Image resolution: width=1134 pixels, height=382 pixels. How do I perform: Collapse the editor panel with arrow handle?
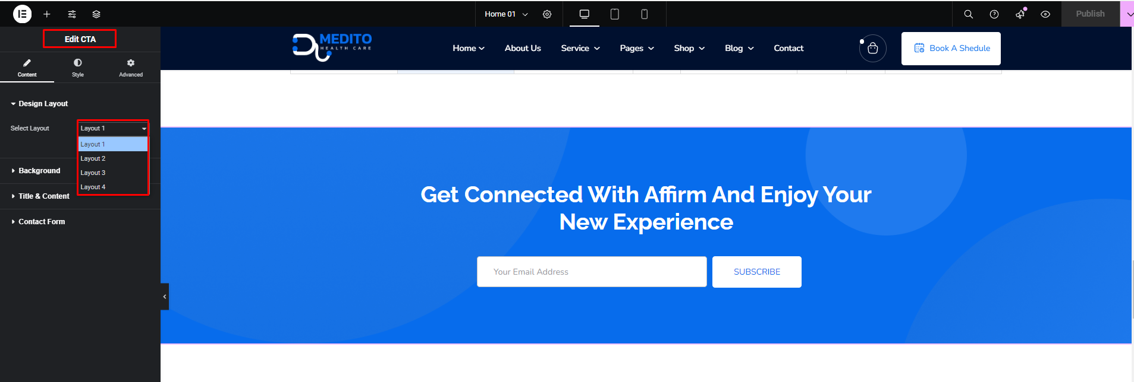165,297
